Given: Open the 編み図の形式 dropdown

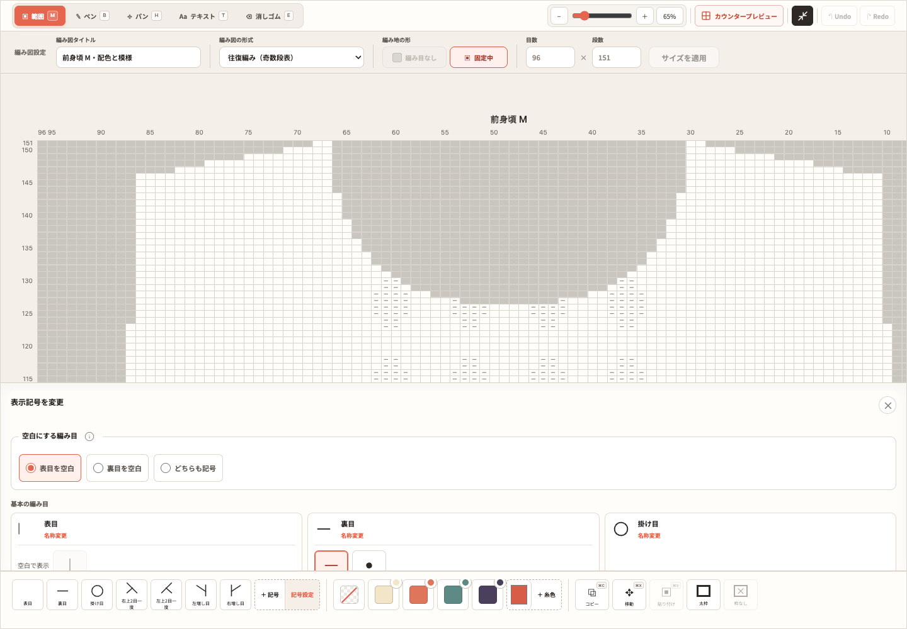Looking at the screenshot, I should click(292, 57).
